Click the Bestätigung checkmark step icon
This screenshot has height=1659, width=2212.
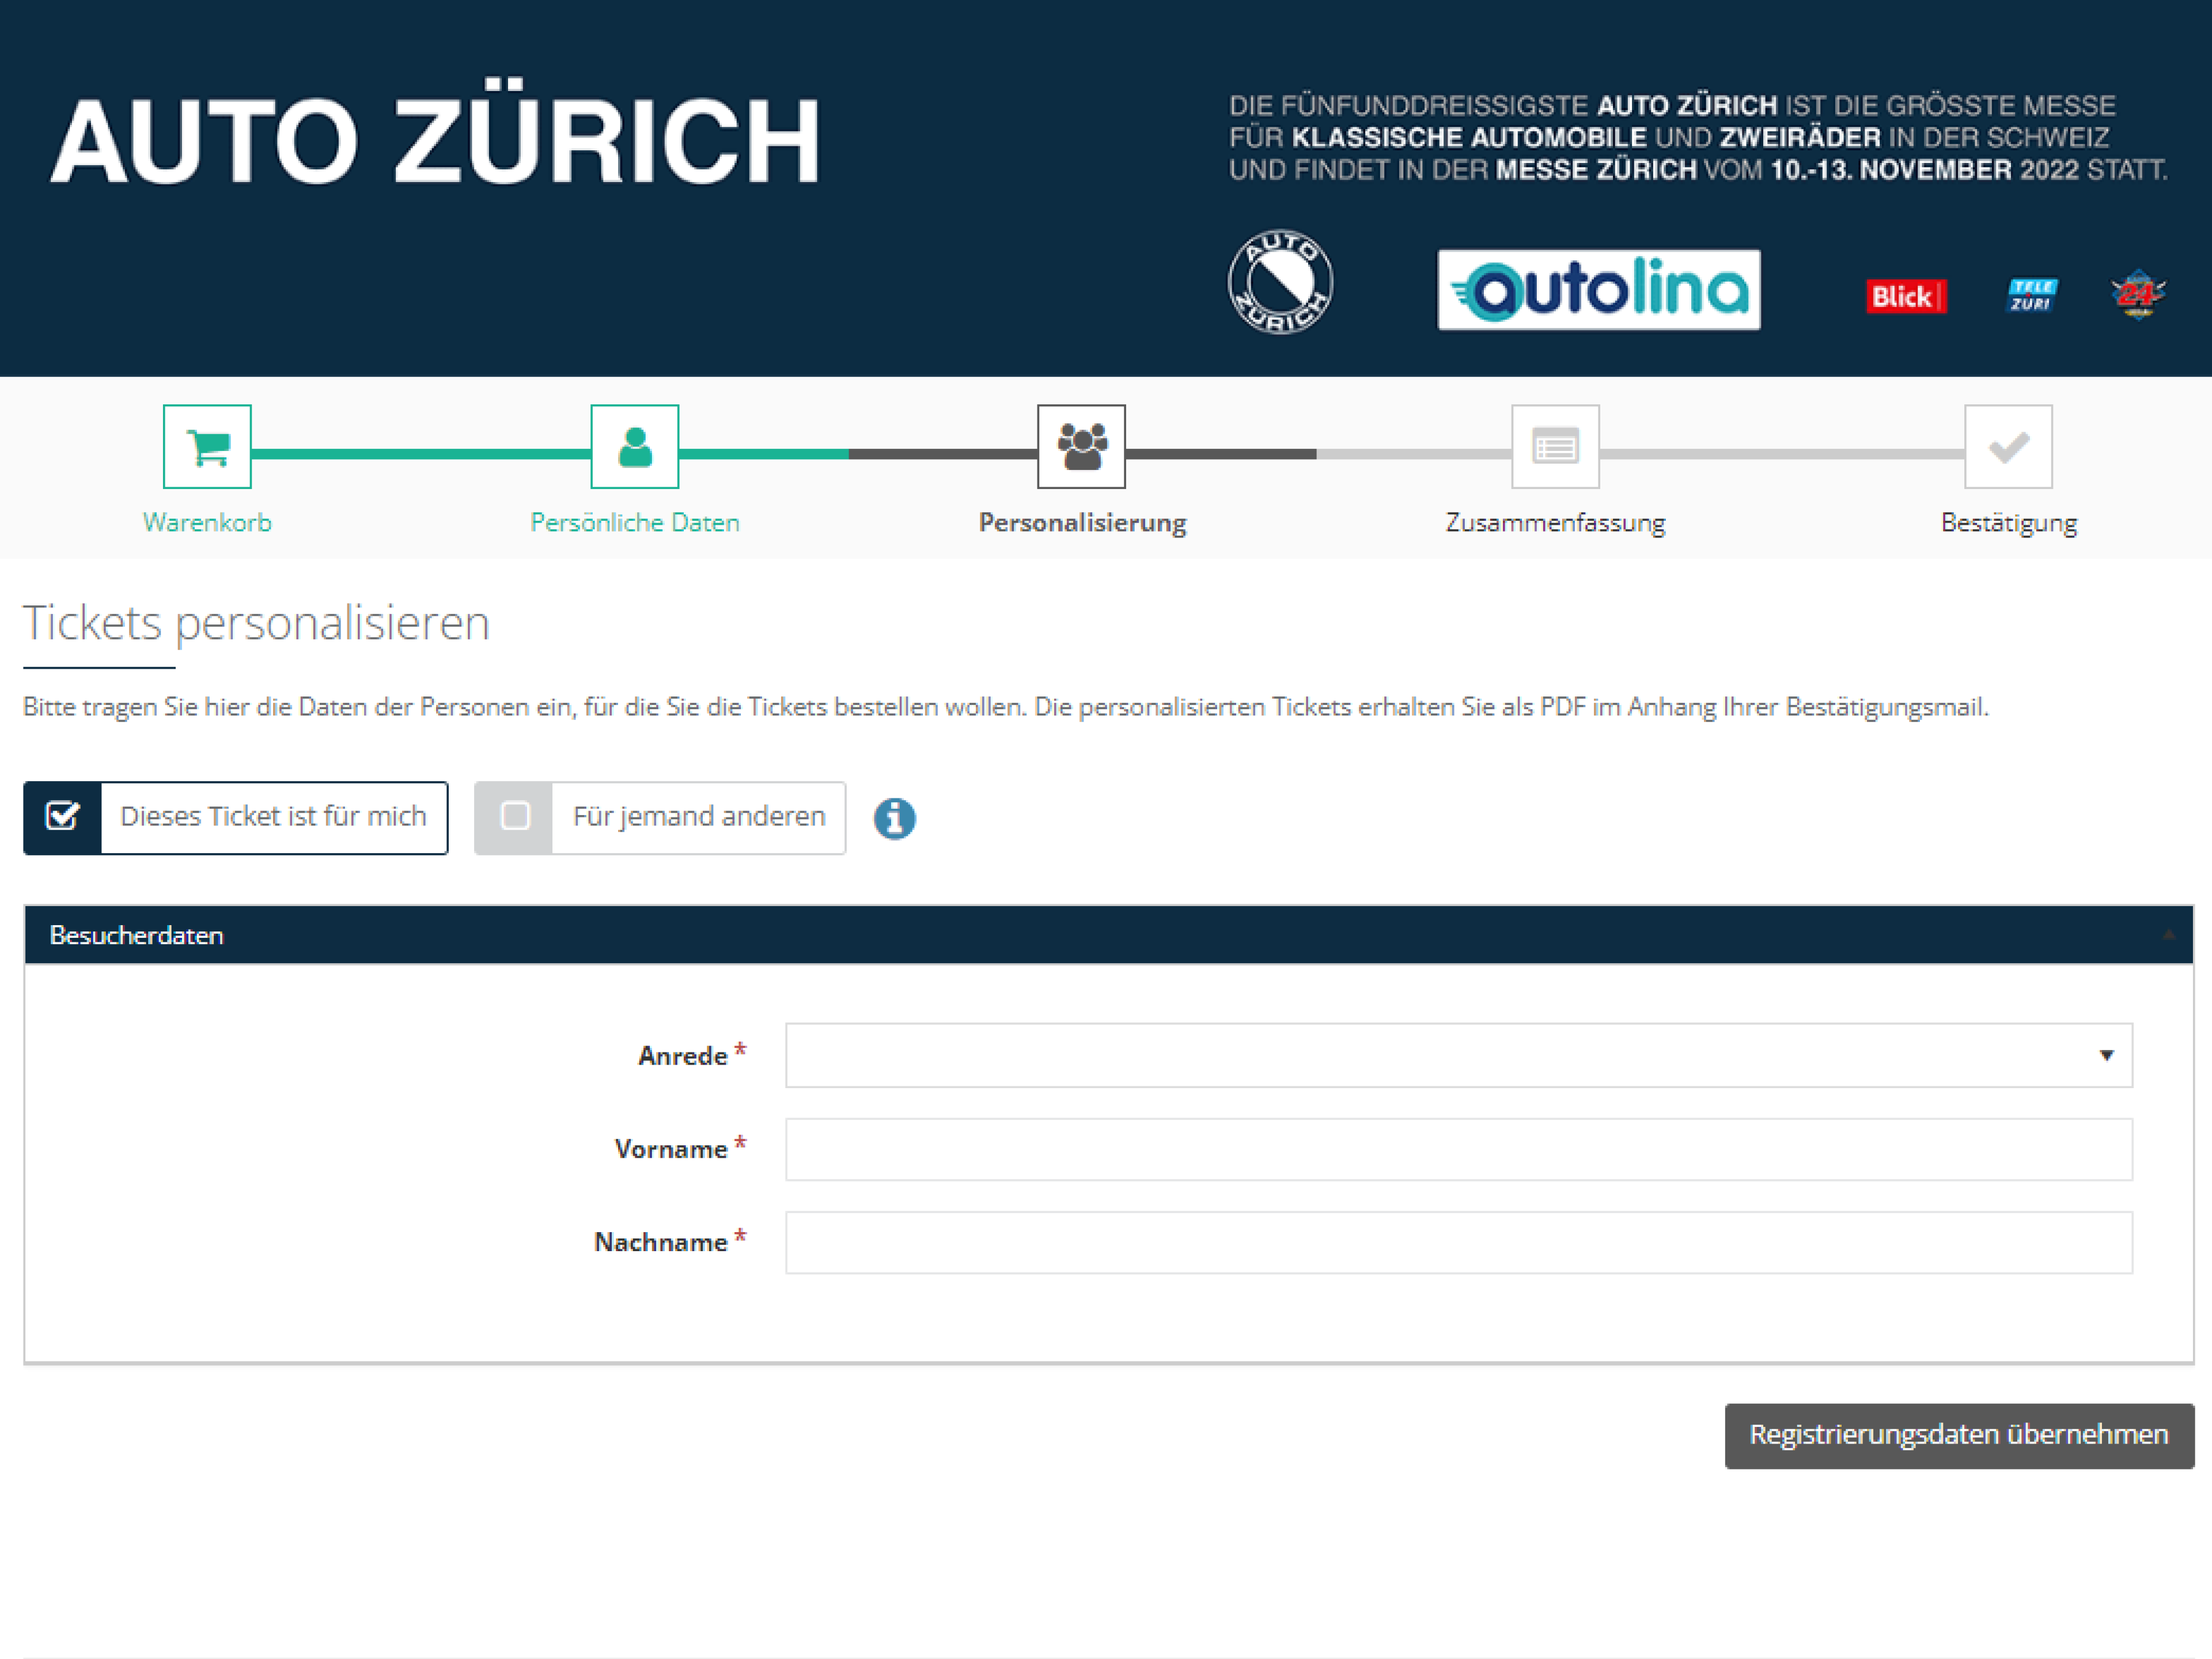pos(2008,446)
